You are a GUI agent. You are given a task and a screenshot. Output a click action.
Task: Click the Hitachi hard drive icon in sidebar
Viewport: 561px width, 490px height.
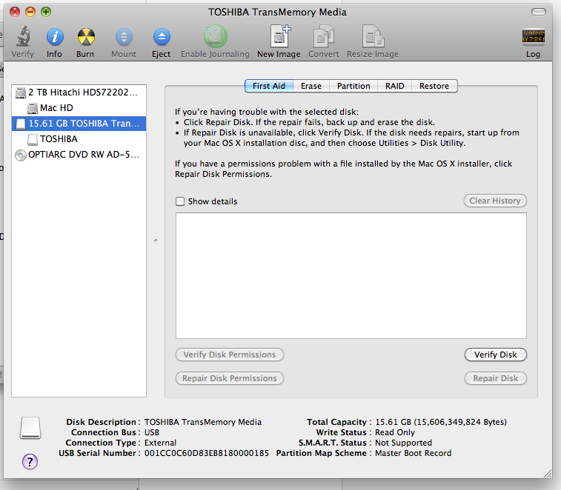click(x=21, y=93)
